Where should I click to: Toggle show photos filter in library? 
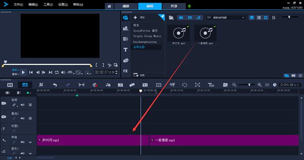(x=190, y=18)
